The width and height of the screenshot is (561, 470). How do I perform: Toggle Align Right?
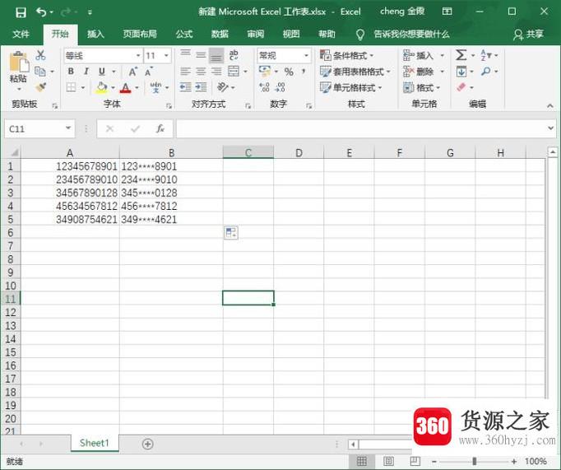pos(216,72)
